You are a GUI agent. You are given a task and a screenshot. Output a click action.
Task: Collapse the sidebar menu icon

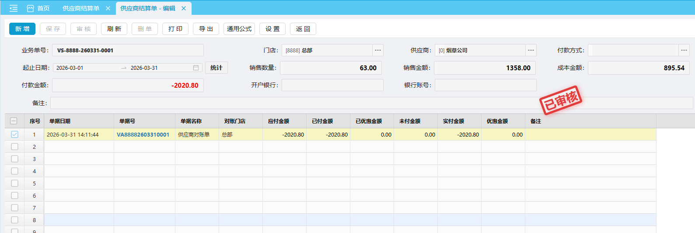(14, 8)
